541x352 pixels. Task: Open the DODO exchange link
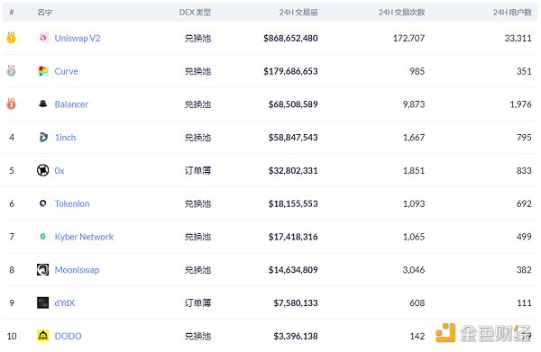pos(68,336)
